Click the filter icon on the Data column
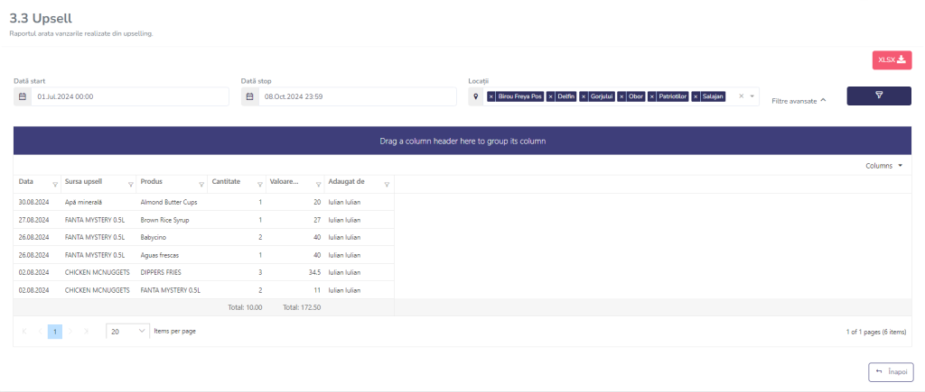 tap(55, 184)
